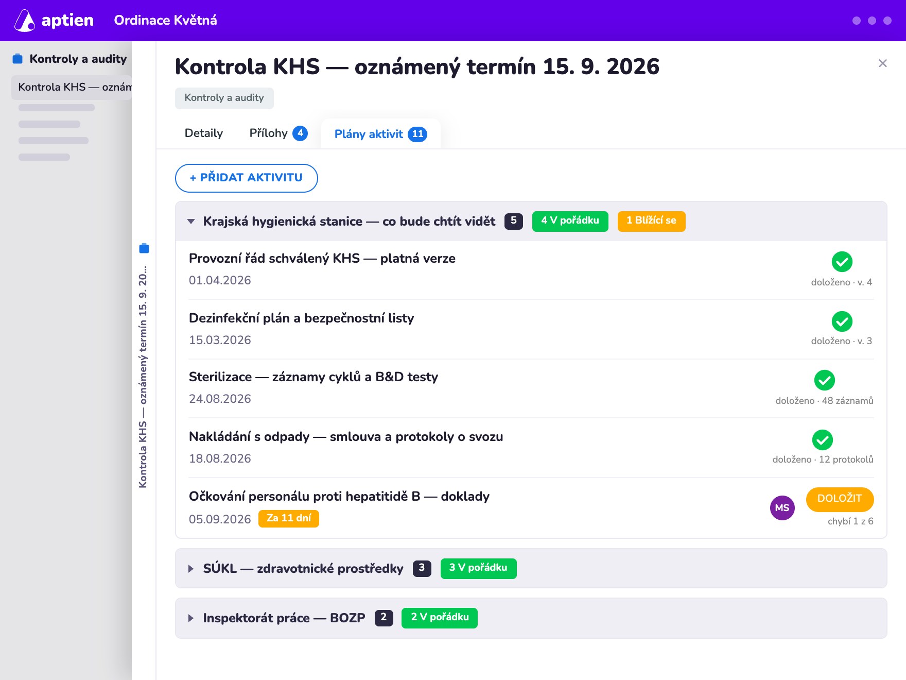The width and height of the screenshot is (906, 680).
Task: Expand the Inspektorát práce BOZP section
Action: [191, 618]
